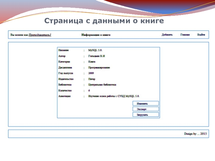Click the Количество field label
The image size is (215, 161).
pos(65,91)
